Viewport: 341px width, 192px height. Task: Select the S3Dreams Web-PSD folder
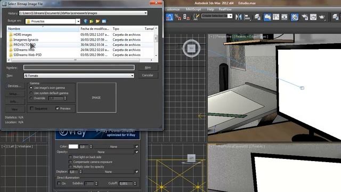(27, 55)
